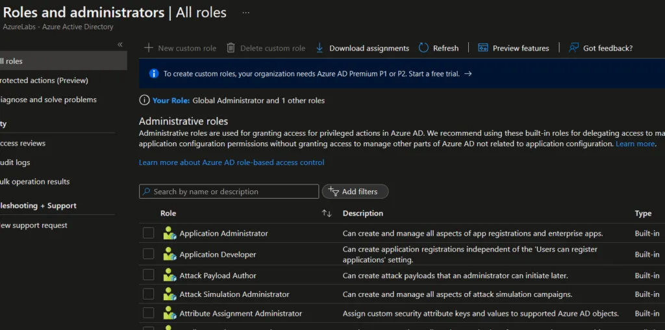
Task: Click the Got feedback? label
Action: [608, 48]
